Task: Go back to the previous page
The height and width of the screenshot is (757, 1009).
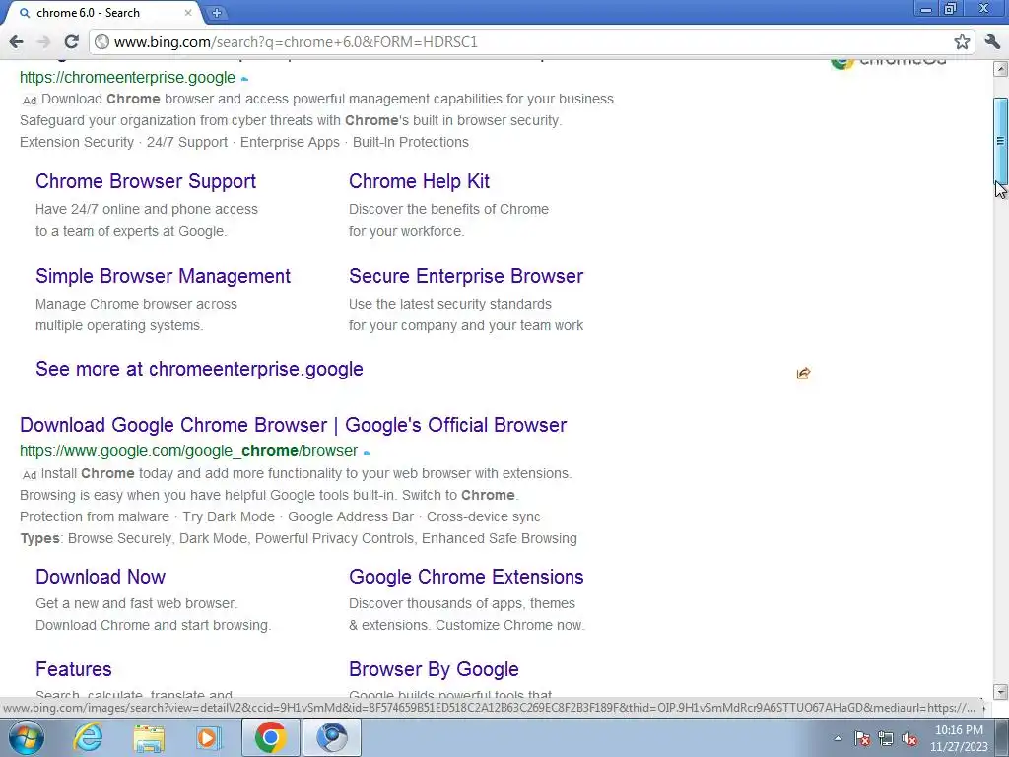Action: tap(16, 42)
